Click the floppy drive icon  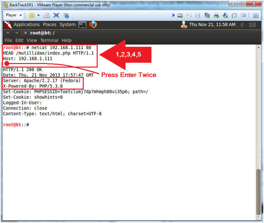click(198, 16)
